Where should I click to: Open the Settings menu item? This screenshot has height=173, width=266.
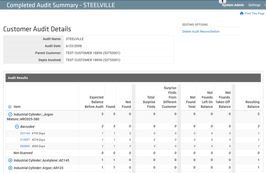pyautogui.click(x=254, y=5)
